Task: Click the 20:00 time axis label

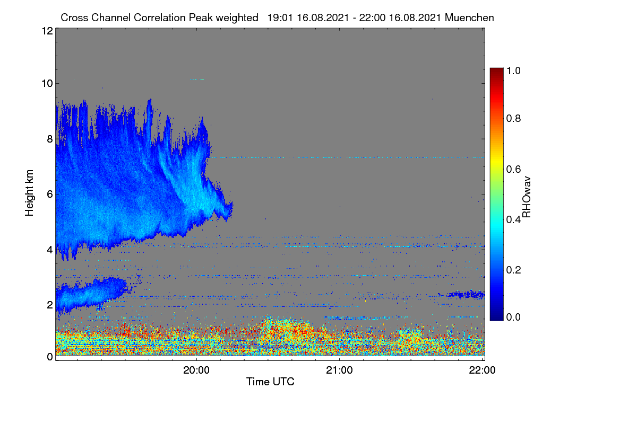Action: pos(196,370)
